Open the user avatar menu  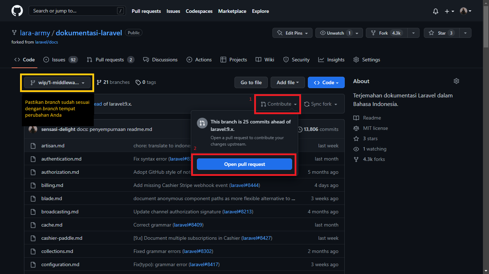tap(466, 11)
